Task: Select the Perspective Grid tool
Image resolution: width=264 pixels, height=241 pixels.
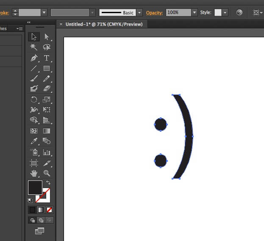Action: 47,120
